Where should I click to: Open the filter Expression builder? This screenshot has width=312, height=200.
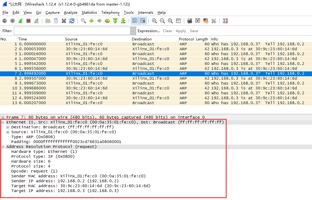click(x=149, y=31)
